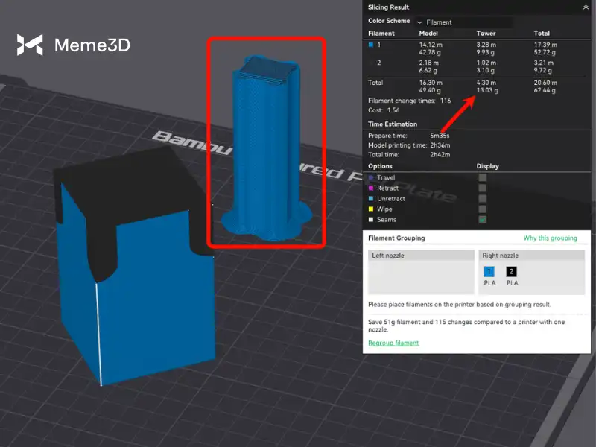Viewport: 596px width, 447px height.
Task: Enable Wipe display checkbox
Action: (482, 209)
